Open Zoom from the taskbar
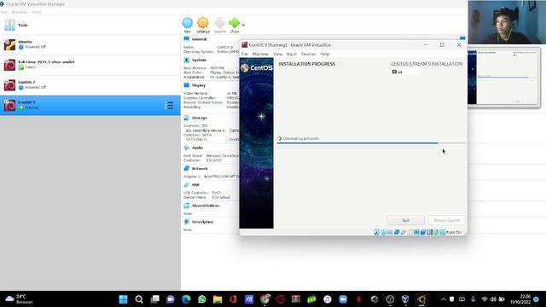The height and width of the screenshot is (307, 546). [343, 299]
